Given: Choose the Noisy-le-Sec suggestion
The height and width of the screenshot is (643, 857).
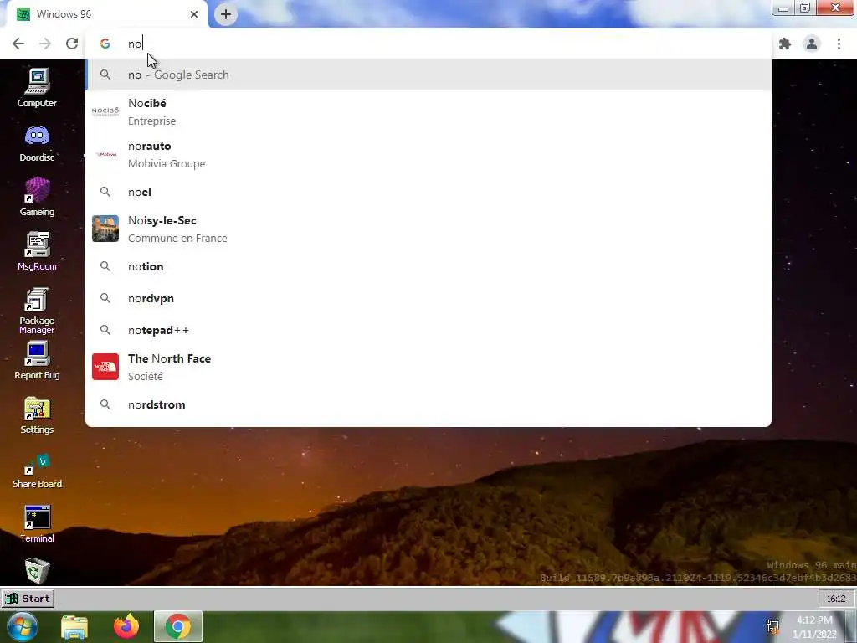Looking at the screenshot, I should click(x=428, y=229).
